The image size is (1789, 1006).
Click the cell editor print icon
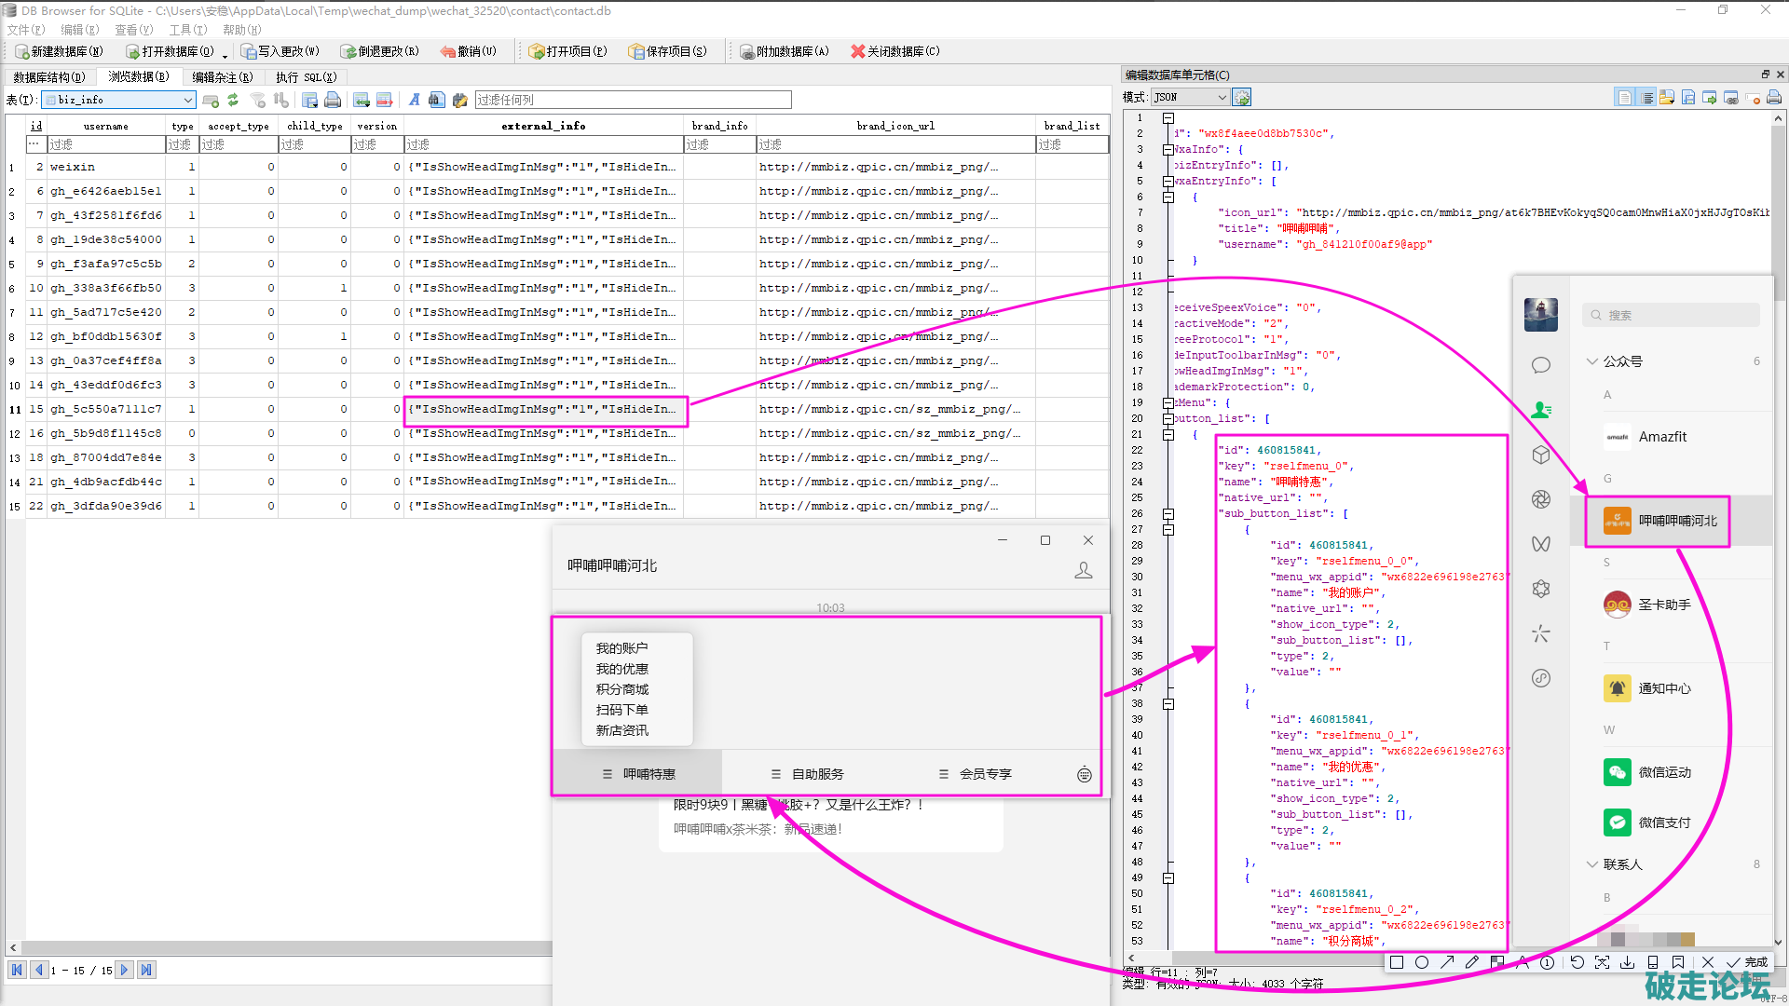[x=1773, y=97]
